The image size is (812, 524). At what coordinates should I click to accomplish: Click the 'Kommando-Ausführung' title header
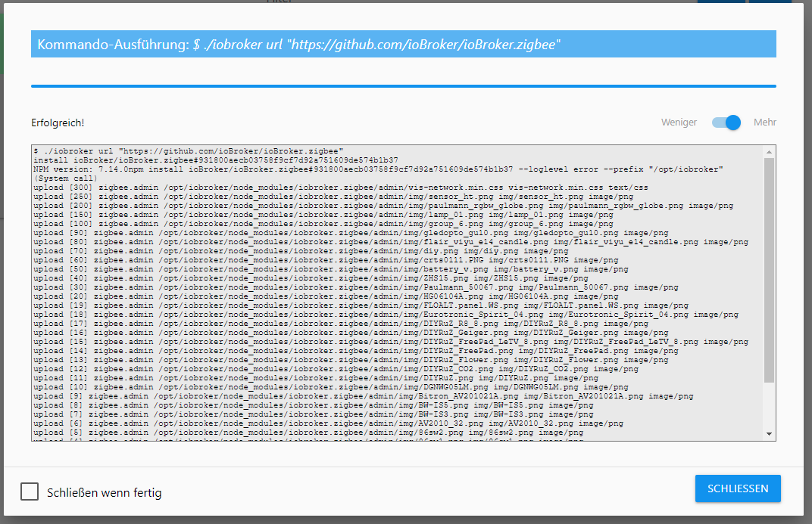[404, 44]
